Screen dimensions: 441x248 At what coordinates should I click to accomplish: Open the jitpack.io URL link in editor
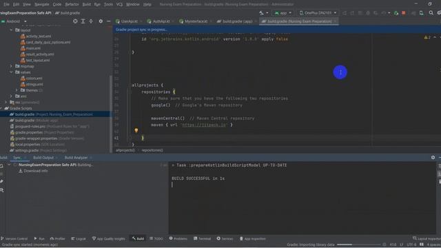205,125
